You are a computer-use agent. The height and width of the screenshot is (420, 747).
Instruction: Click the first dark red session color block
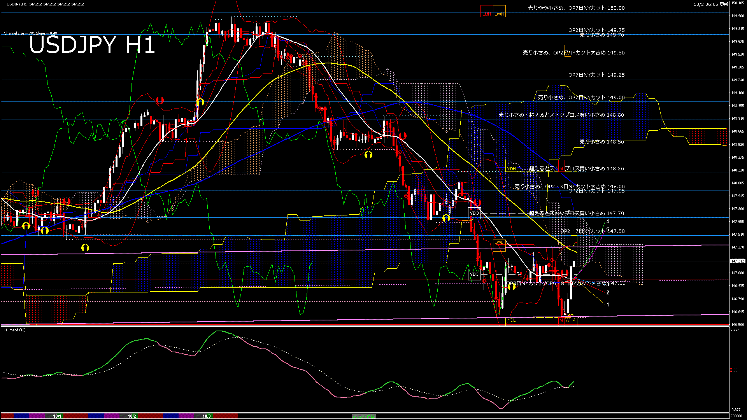pos(7,416)
